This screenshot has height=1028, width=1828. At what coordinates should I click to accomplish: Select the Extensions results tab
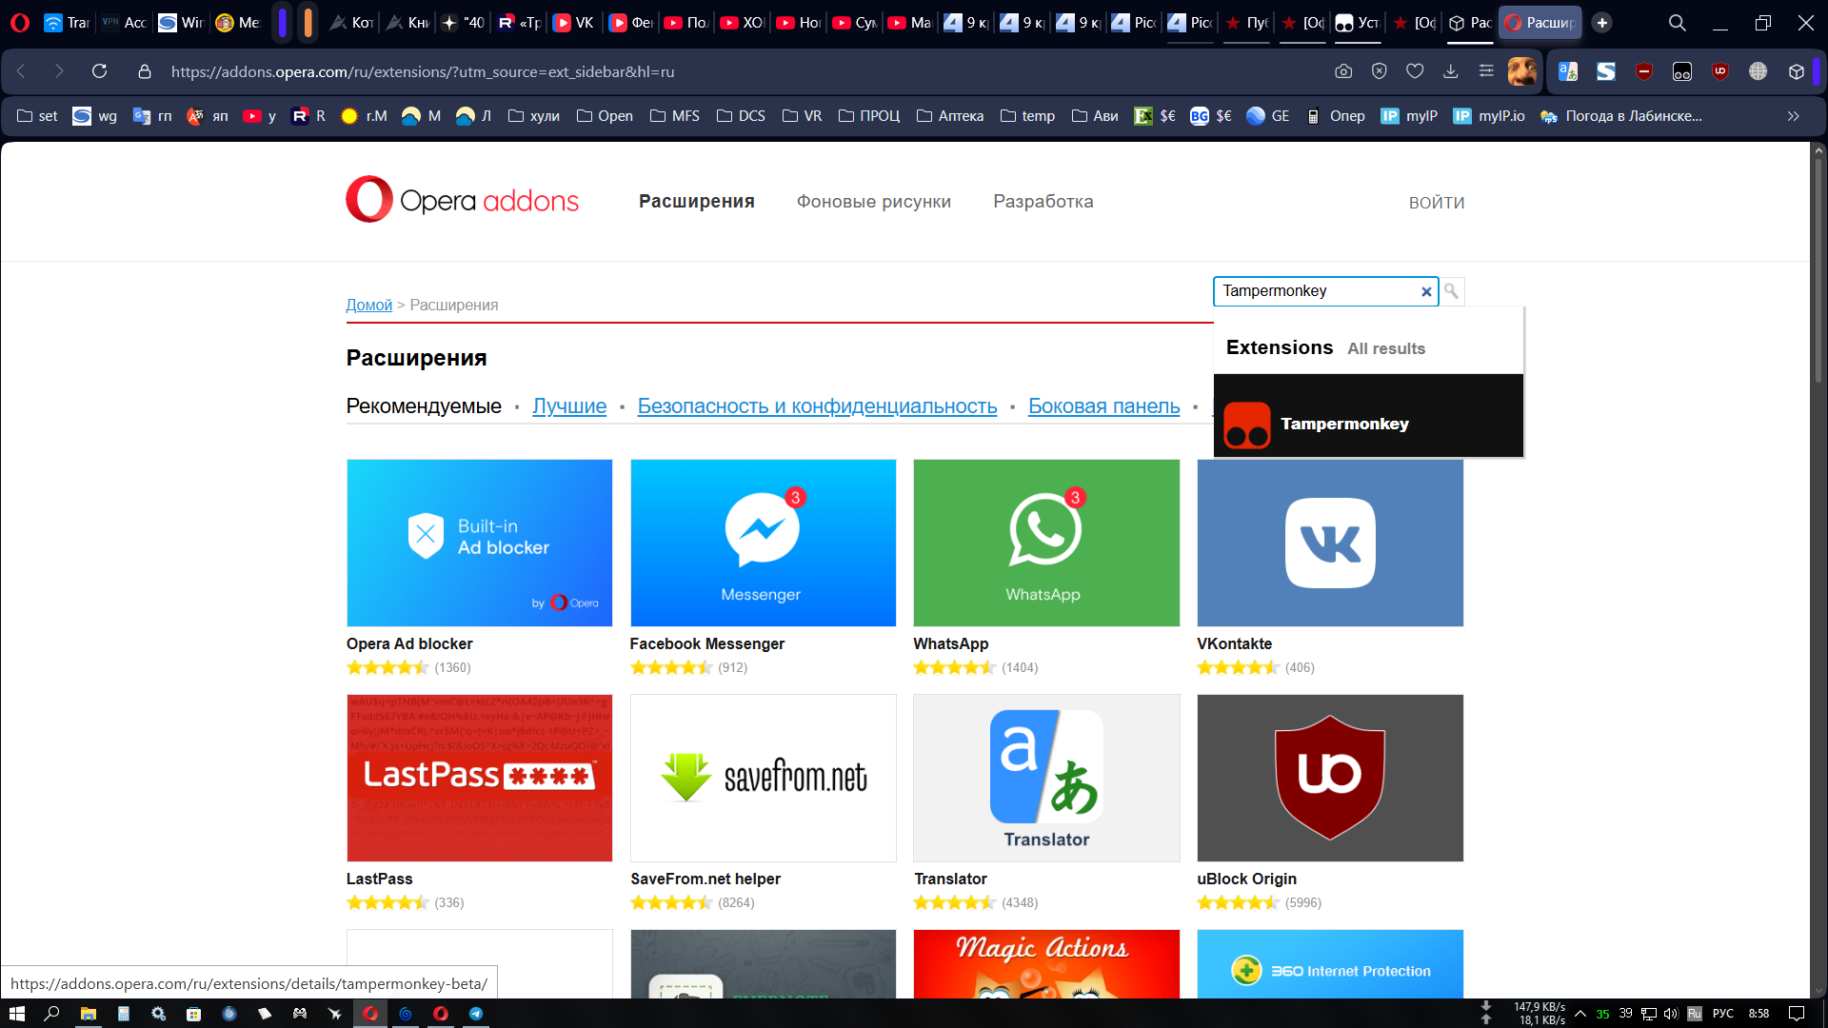pos(1279,347)
